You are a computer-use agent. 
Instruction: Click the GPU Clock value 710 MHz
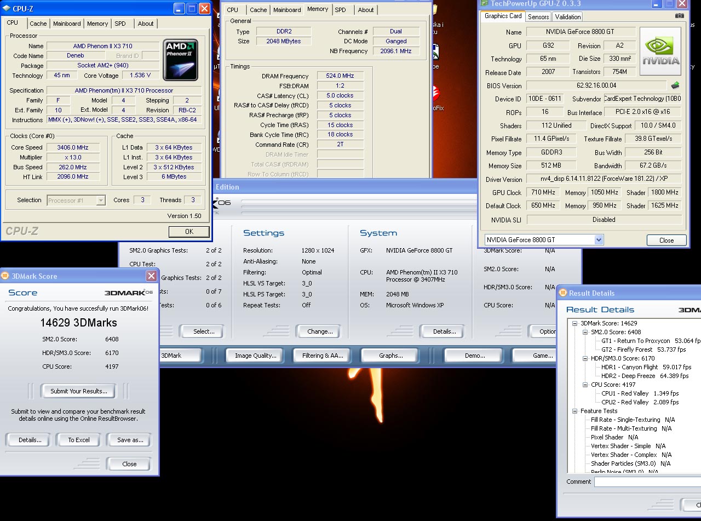pyautogui.click(x=543, y=192)
